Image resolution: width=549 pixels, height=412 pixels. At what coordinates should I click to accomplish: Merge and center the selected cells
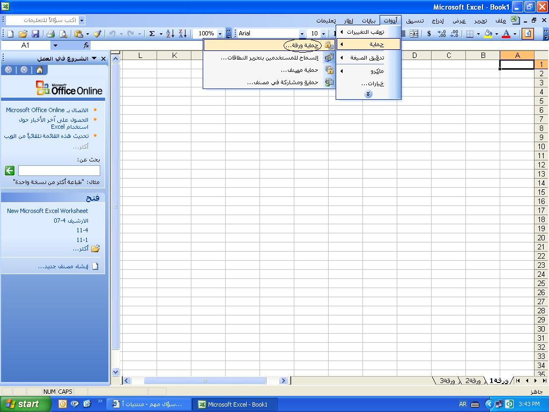[414, 34]
